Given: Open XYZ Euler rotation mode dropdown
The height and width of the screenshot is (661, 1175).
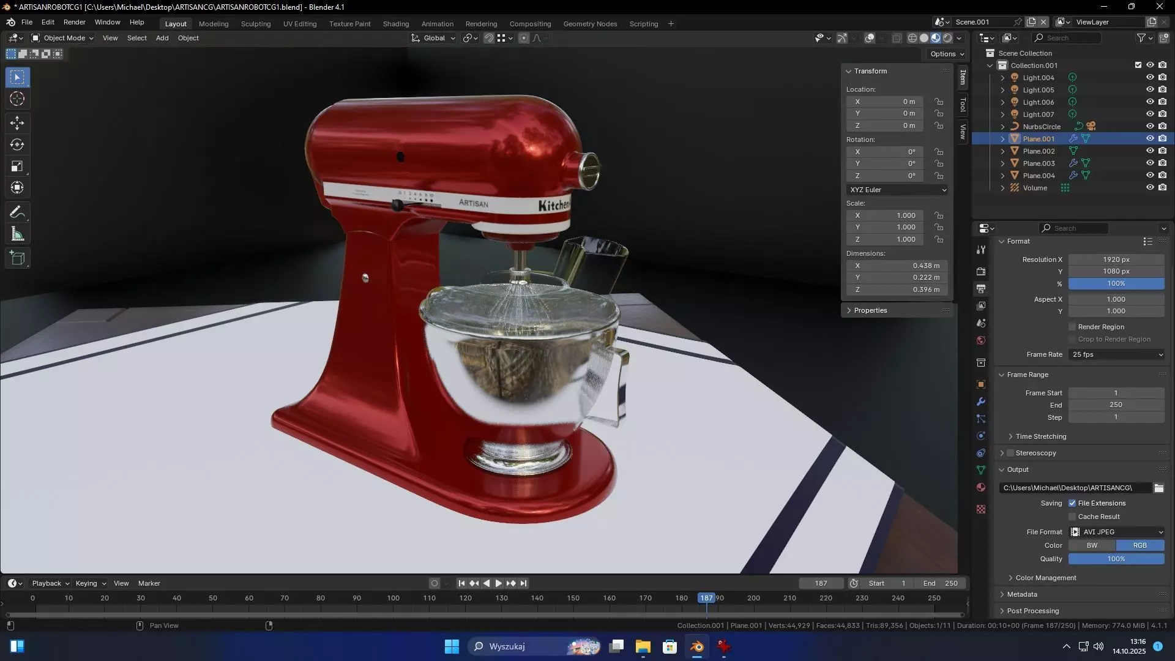Looking at the screenshot, I should coord(897,190).
